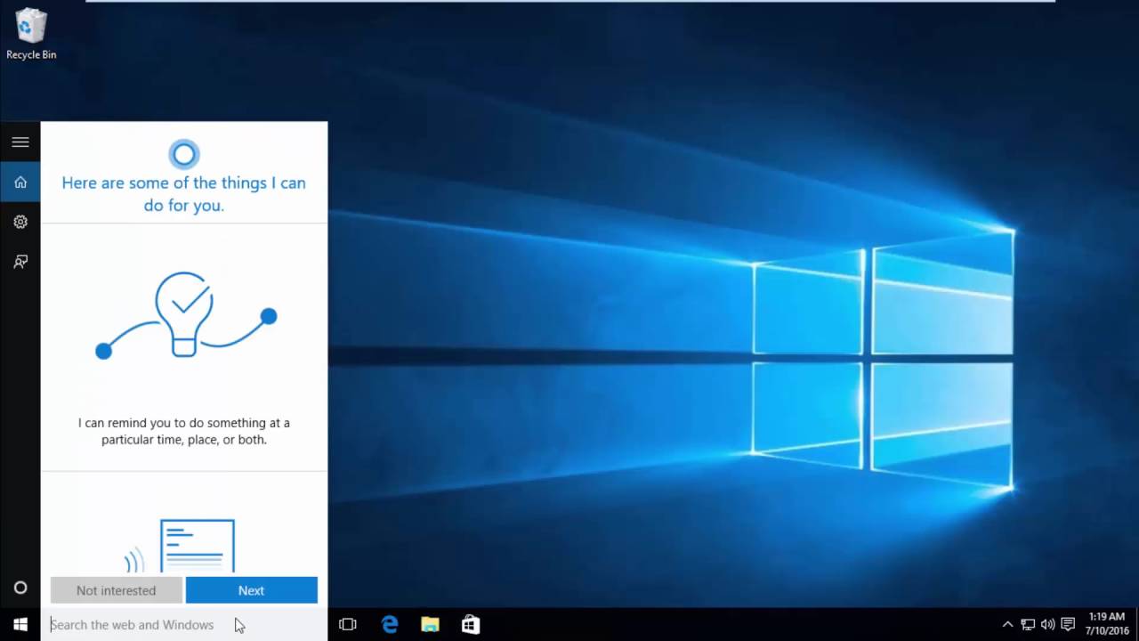The image size is (1139, 641).
Task: Open File Explorer from the taskbar
Action: [x=430, y=625]
